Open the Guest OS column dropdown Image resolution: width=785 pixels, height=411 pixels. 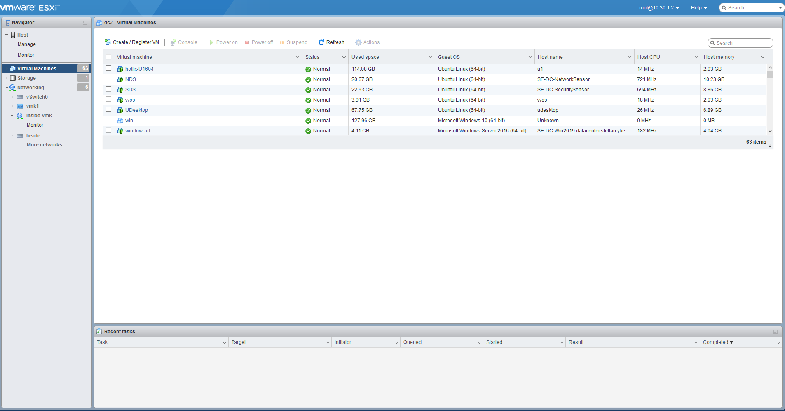click(x=530, y=57)
